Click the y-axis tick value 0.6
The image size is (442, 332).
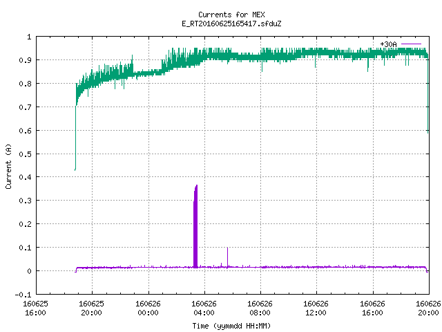click(25, 131)
